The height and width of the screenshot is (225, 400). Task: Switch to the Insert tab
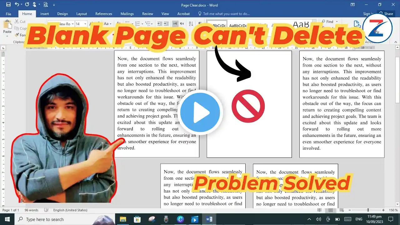pyautogui.click(x=44, y=14)
